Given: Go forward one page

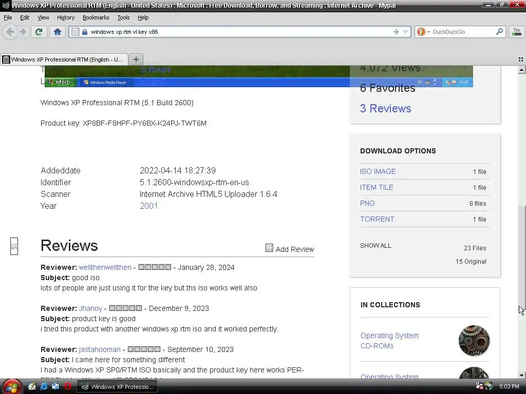Looking at the screenshot, I should click(x=23, y=32).
